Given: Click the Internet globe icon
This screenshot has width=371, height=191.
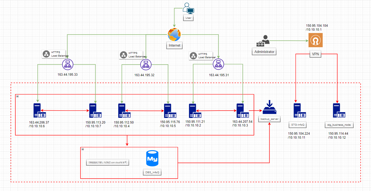Looking at the screenshot, I should tap(174, 35).
